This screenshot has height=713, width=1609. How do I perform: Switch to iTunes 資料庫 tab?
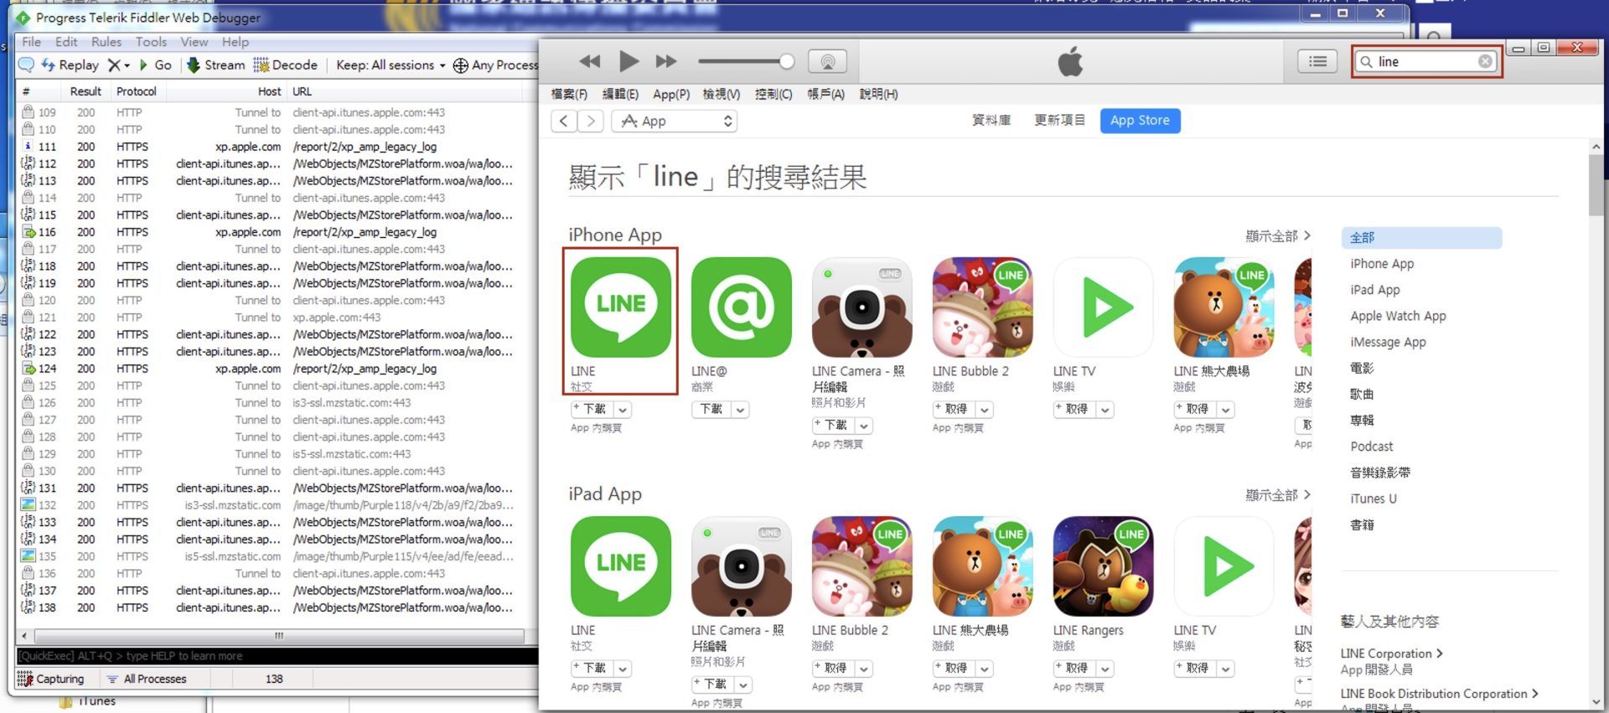click(x=991, y=121)
